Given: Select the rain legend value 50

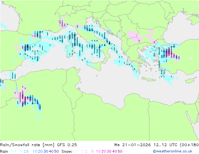Looking at the screenshot, I should pyautogui.click(x=56, y=151).
